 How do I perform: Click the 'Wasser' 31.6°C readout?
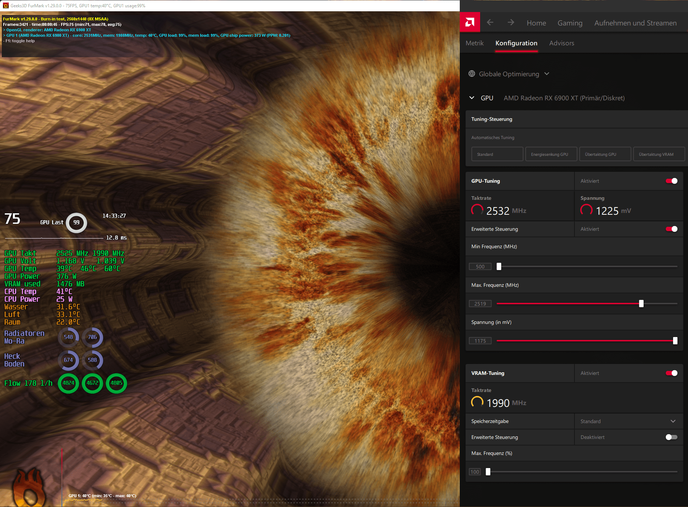point(42,307)
